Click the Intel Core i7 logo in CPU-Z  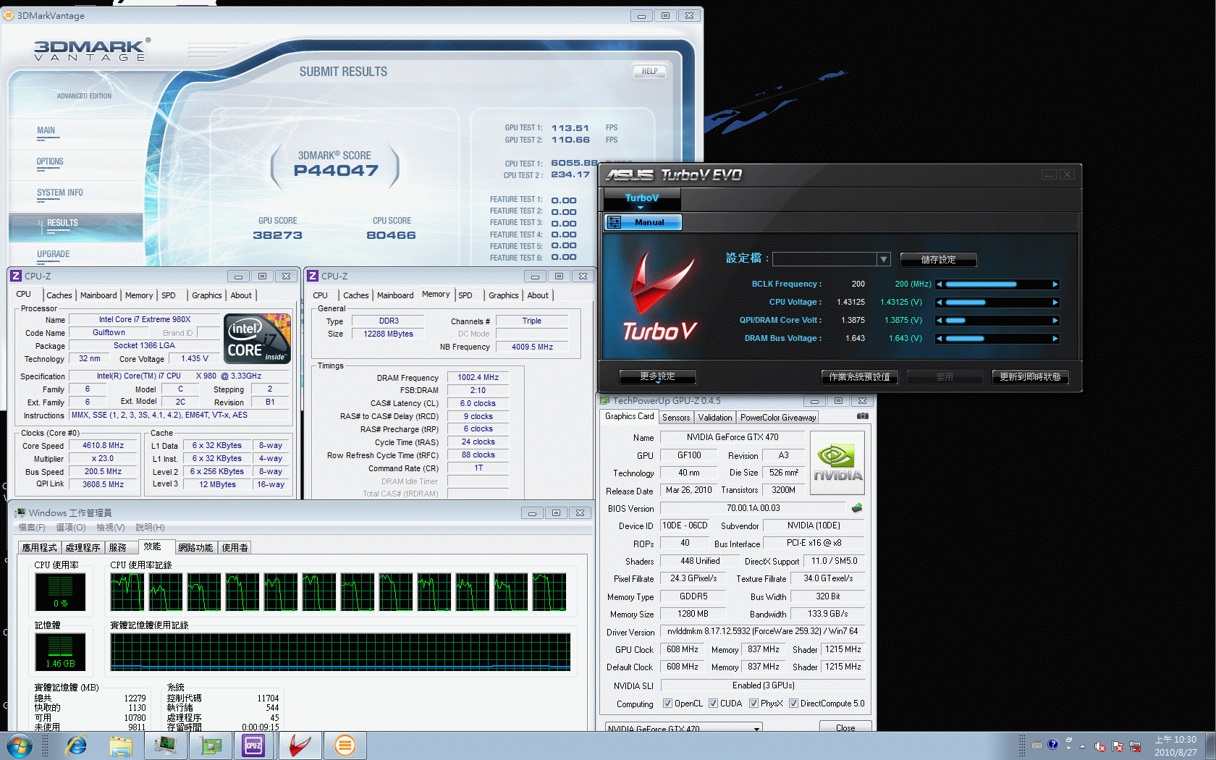click(257, 338)
